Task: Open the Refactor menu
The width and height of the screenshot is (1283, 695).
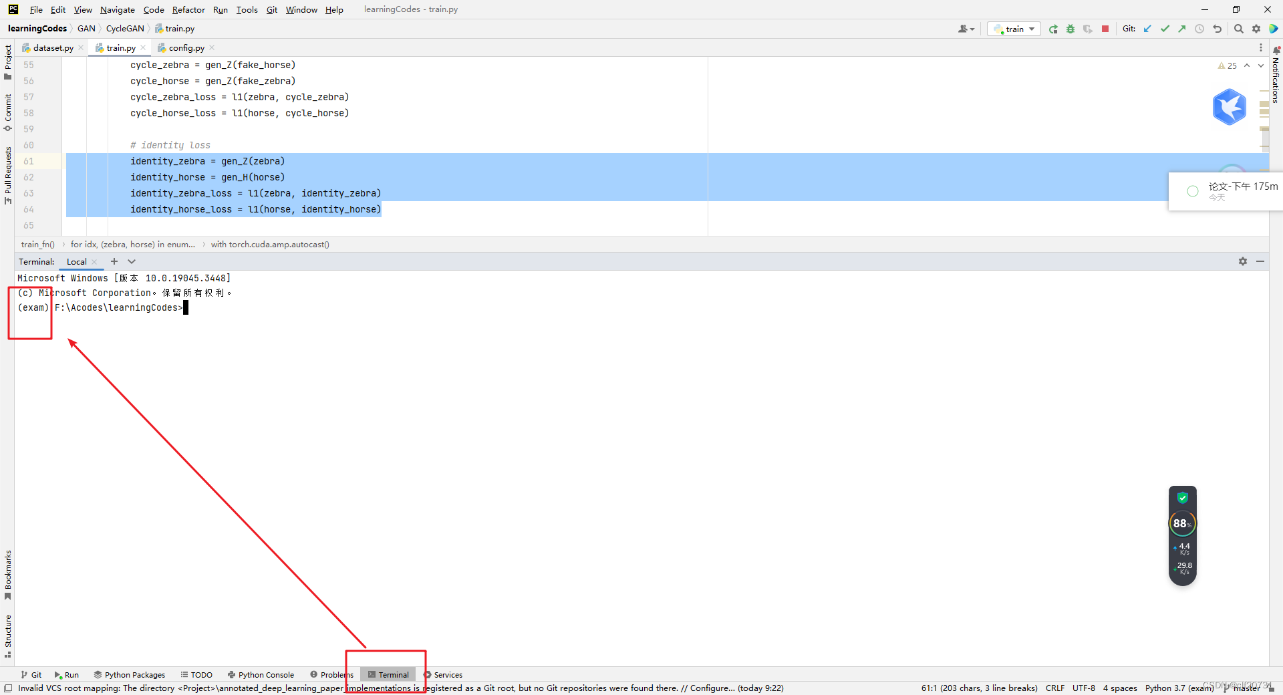Action: (x=188, y=9)
